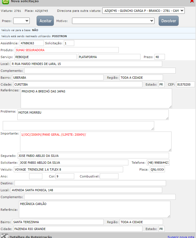
Task: Open the top Prazo dropdown
Action: pyautogui.click(x=21, y=21)
